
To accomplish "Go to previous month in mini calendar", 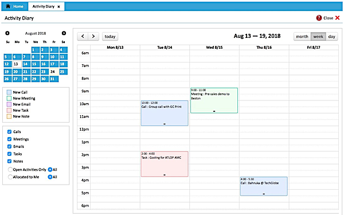I will pos(7,33).
